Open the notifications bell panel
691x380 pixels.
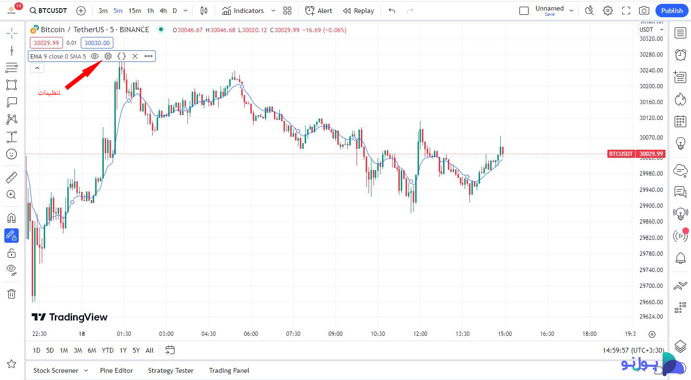[680, 258]
